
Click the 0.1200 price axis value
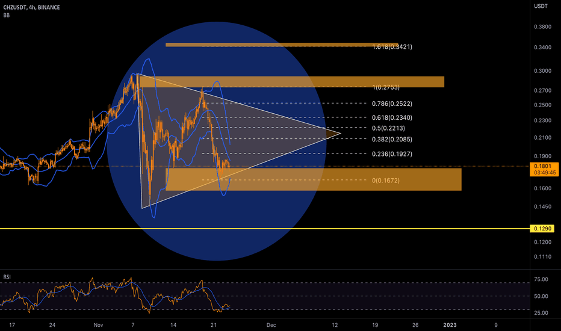(x=542, y=242)
